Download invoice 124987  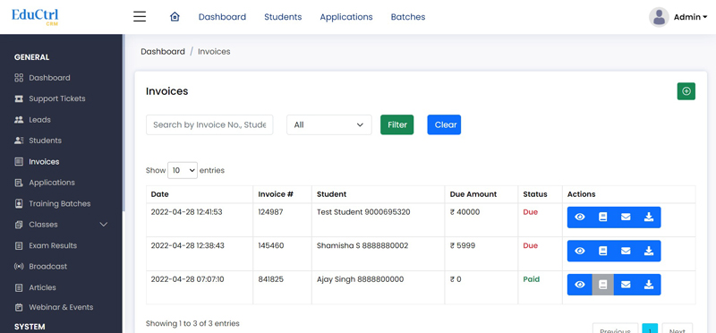(649, 217)
